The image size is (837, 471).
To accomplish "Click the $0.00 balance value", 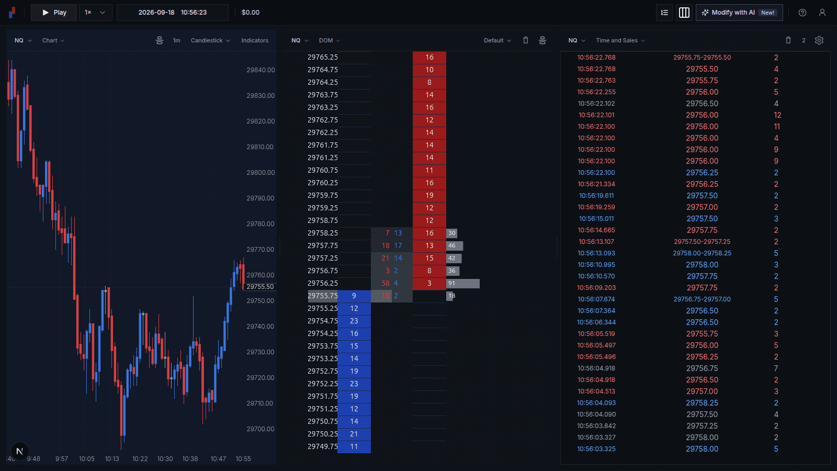I will [251, 13].
